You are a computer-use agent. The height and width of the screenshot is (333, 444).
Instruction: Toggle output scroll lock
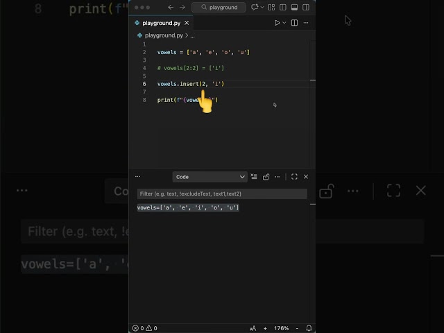click(x=266, y=177)
